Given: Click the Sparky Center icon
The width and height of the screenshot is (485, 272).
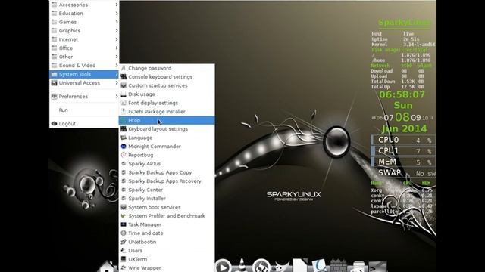Looking at the screenshot, I should pos(124,190).
